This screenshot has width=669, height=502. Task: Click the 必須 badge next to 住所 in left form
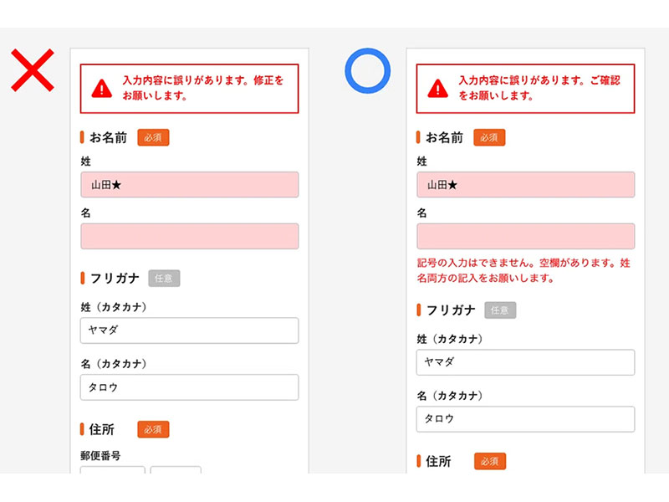click(153, 429)
